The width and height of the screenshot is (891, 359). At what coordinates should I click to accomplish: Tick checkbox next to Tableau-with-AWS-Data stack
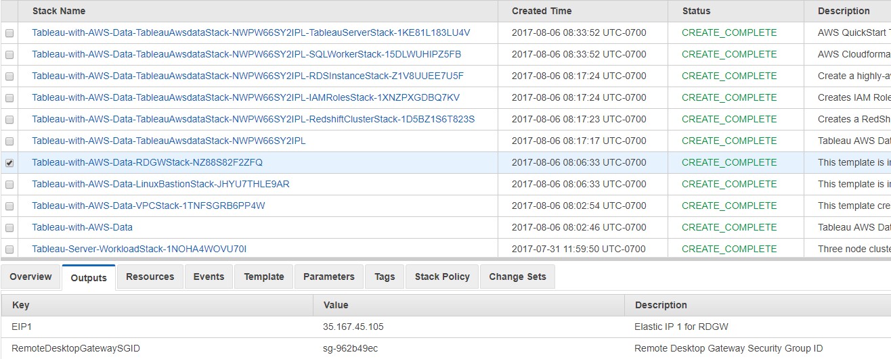pos(9,228)
